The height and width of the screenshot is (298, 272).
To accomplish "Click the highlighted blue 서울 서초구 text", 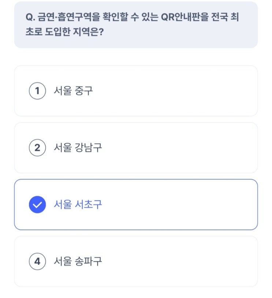I will click(x=78, y=204).
